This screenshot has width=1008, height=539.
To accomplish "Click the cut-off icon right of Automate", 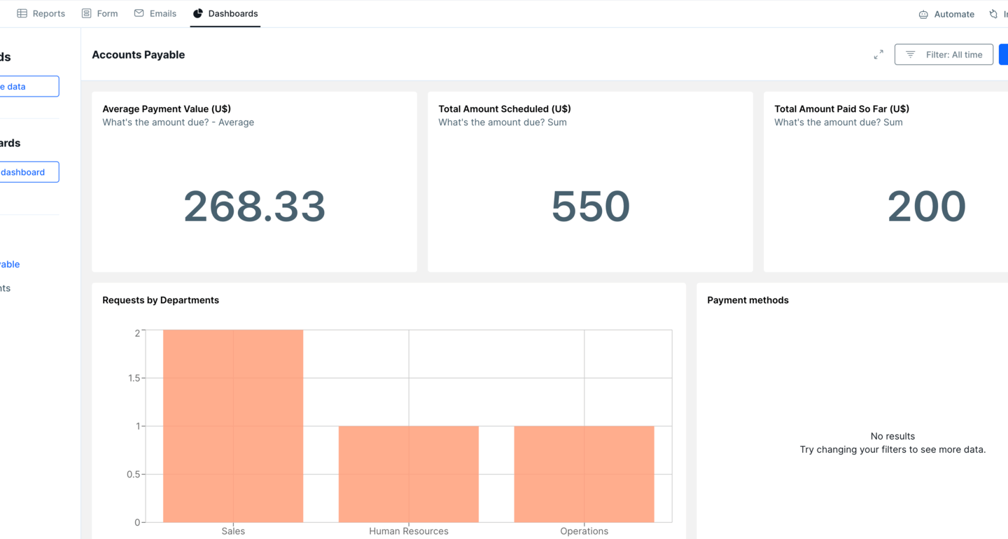I will click(x=993, y=14).
